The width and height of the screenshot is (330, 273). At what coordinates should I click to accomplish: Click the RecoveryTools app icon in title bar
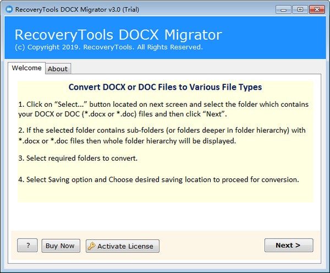coord(7,9)
